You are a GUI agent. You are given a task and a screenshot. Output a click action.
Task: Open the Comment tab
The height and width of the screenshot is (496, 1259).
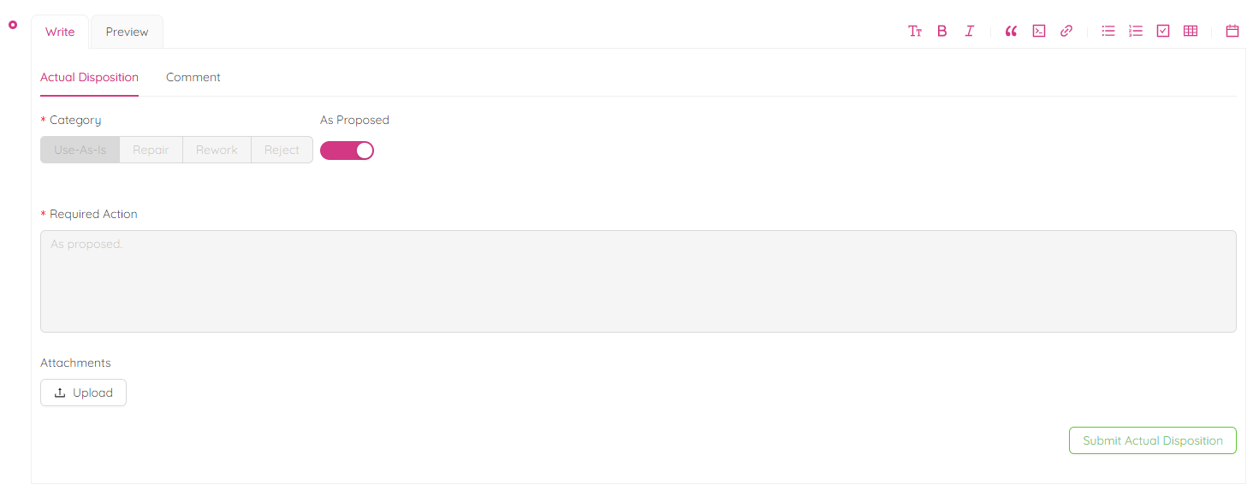(193, 77)
